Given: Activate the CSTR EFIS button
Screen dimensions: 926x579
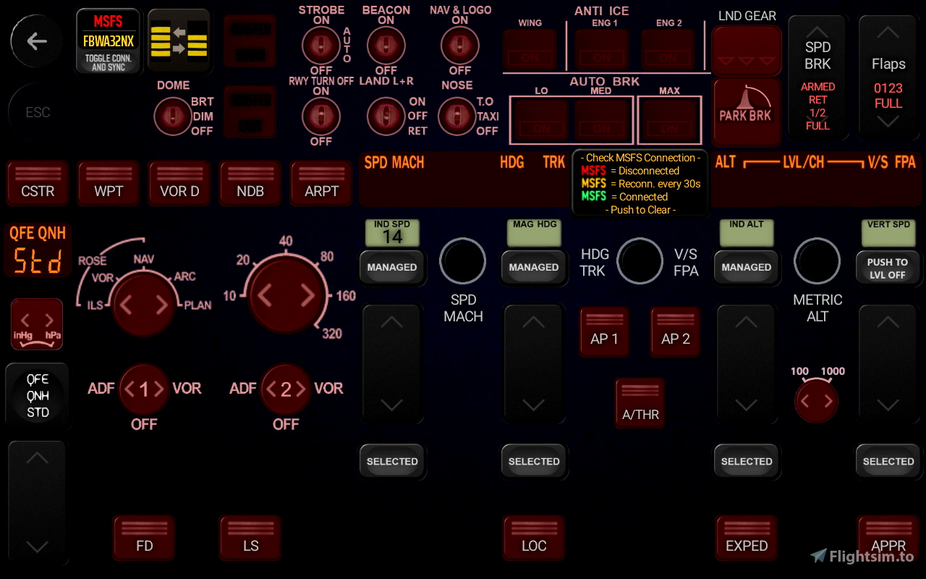Looking at the screenshot, I should click(x=38, y=184).
